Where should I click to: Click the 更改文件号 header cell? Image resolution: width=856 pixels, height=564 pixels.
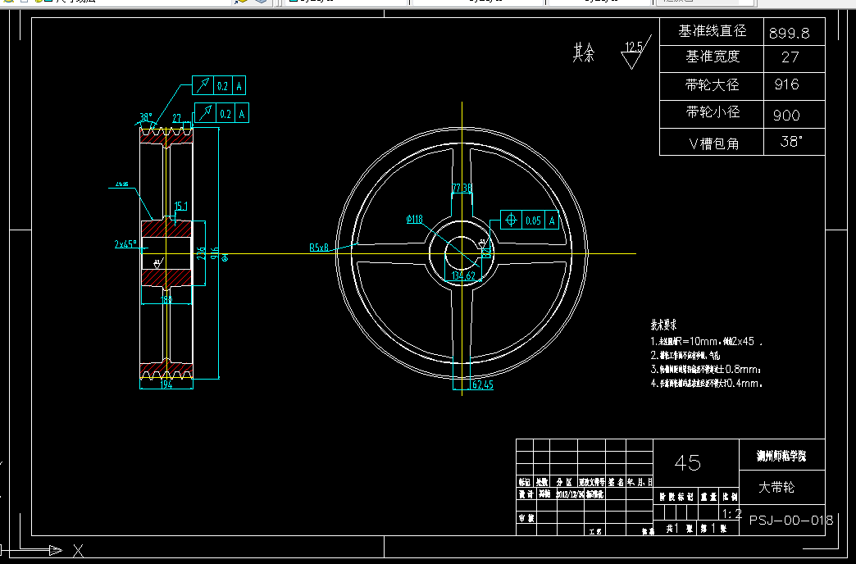(592, 482)
